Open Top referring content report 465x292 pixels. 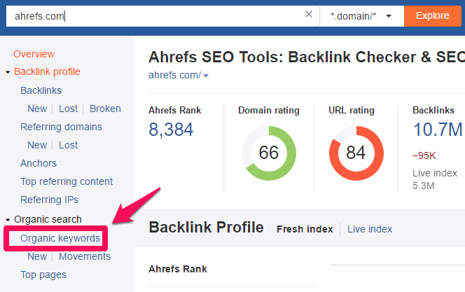(67, 182)
